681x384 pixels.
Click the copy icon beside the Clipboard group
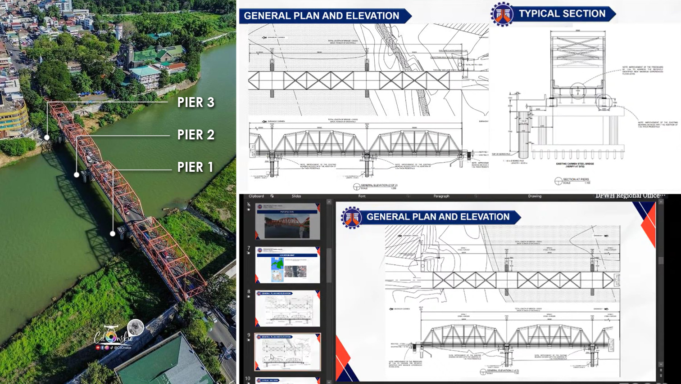point(272,196)
